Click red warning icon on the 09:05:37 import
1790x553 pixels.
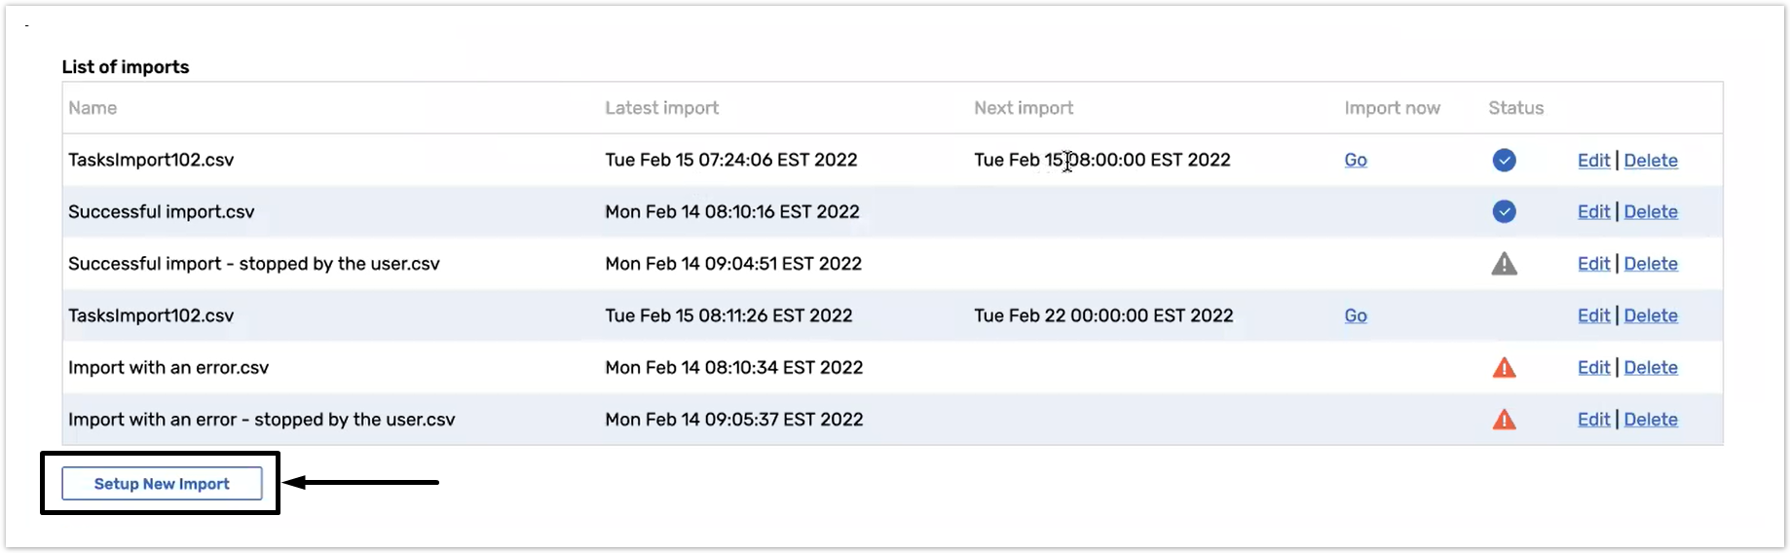(1504, 420)
